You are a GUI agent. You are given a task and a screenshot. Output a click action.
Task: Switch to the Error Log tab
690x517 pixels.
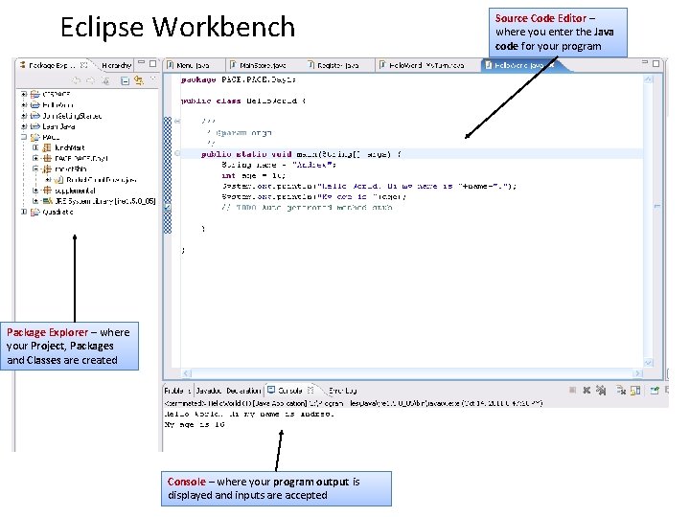point(343,391)
